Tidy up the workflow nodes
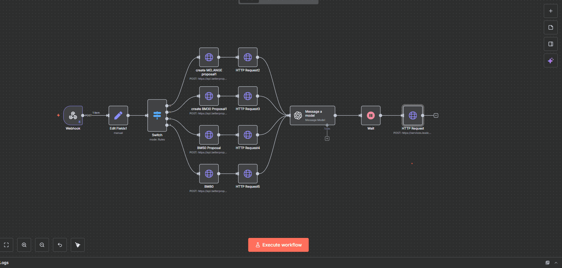The image size is (562, 268). point(78,245)
